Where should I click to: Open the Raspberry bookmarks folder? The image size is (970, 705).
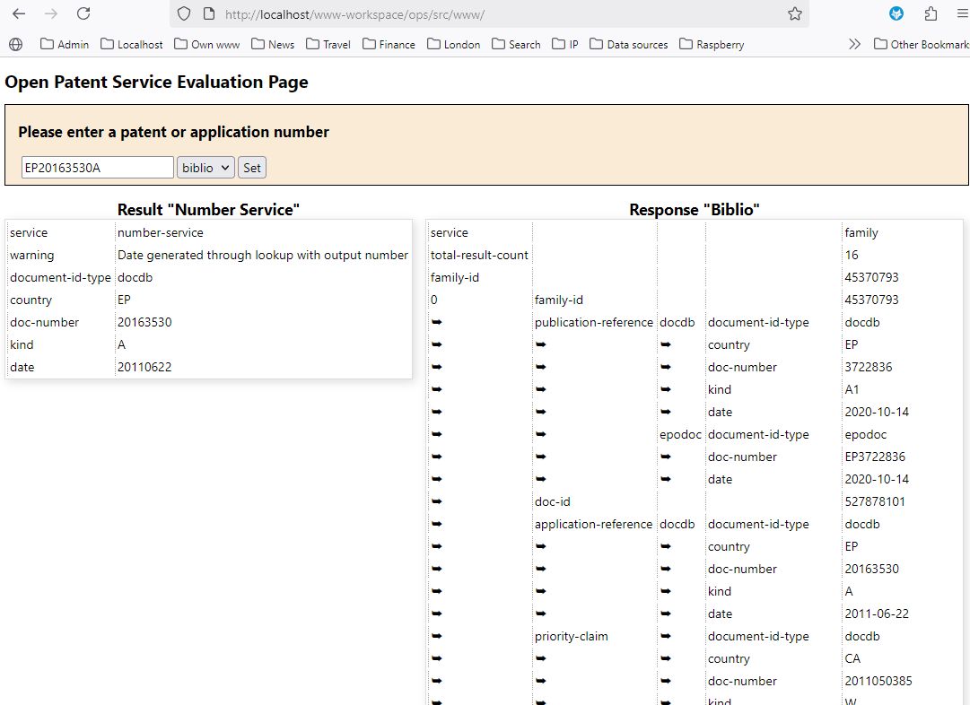click(x=712, y=44)
